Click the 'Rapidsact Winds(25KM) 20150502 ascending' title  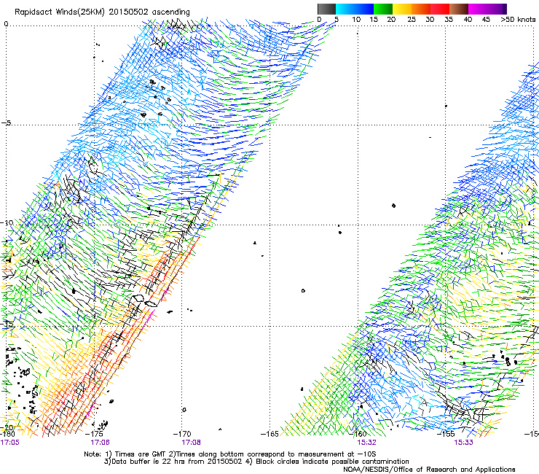pyautogui.click(x=102, y=12)
